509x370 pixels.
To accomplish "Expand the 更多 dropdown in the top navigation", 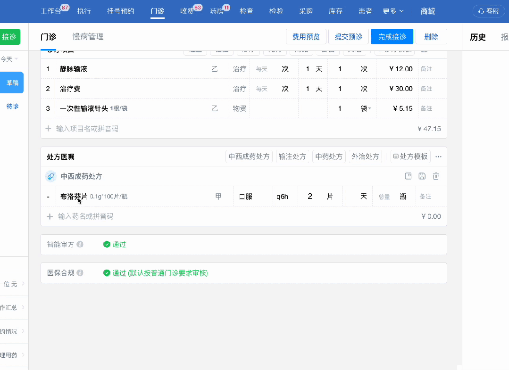I will pos(393,11).
